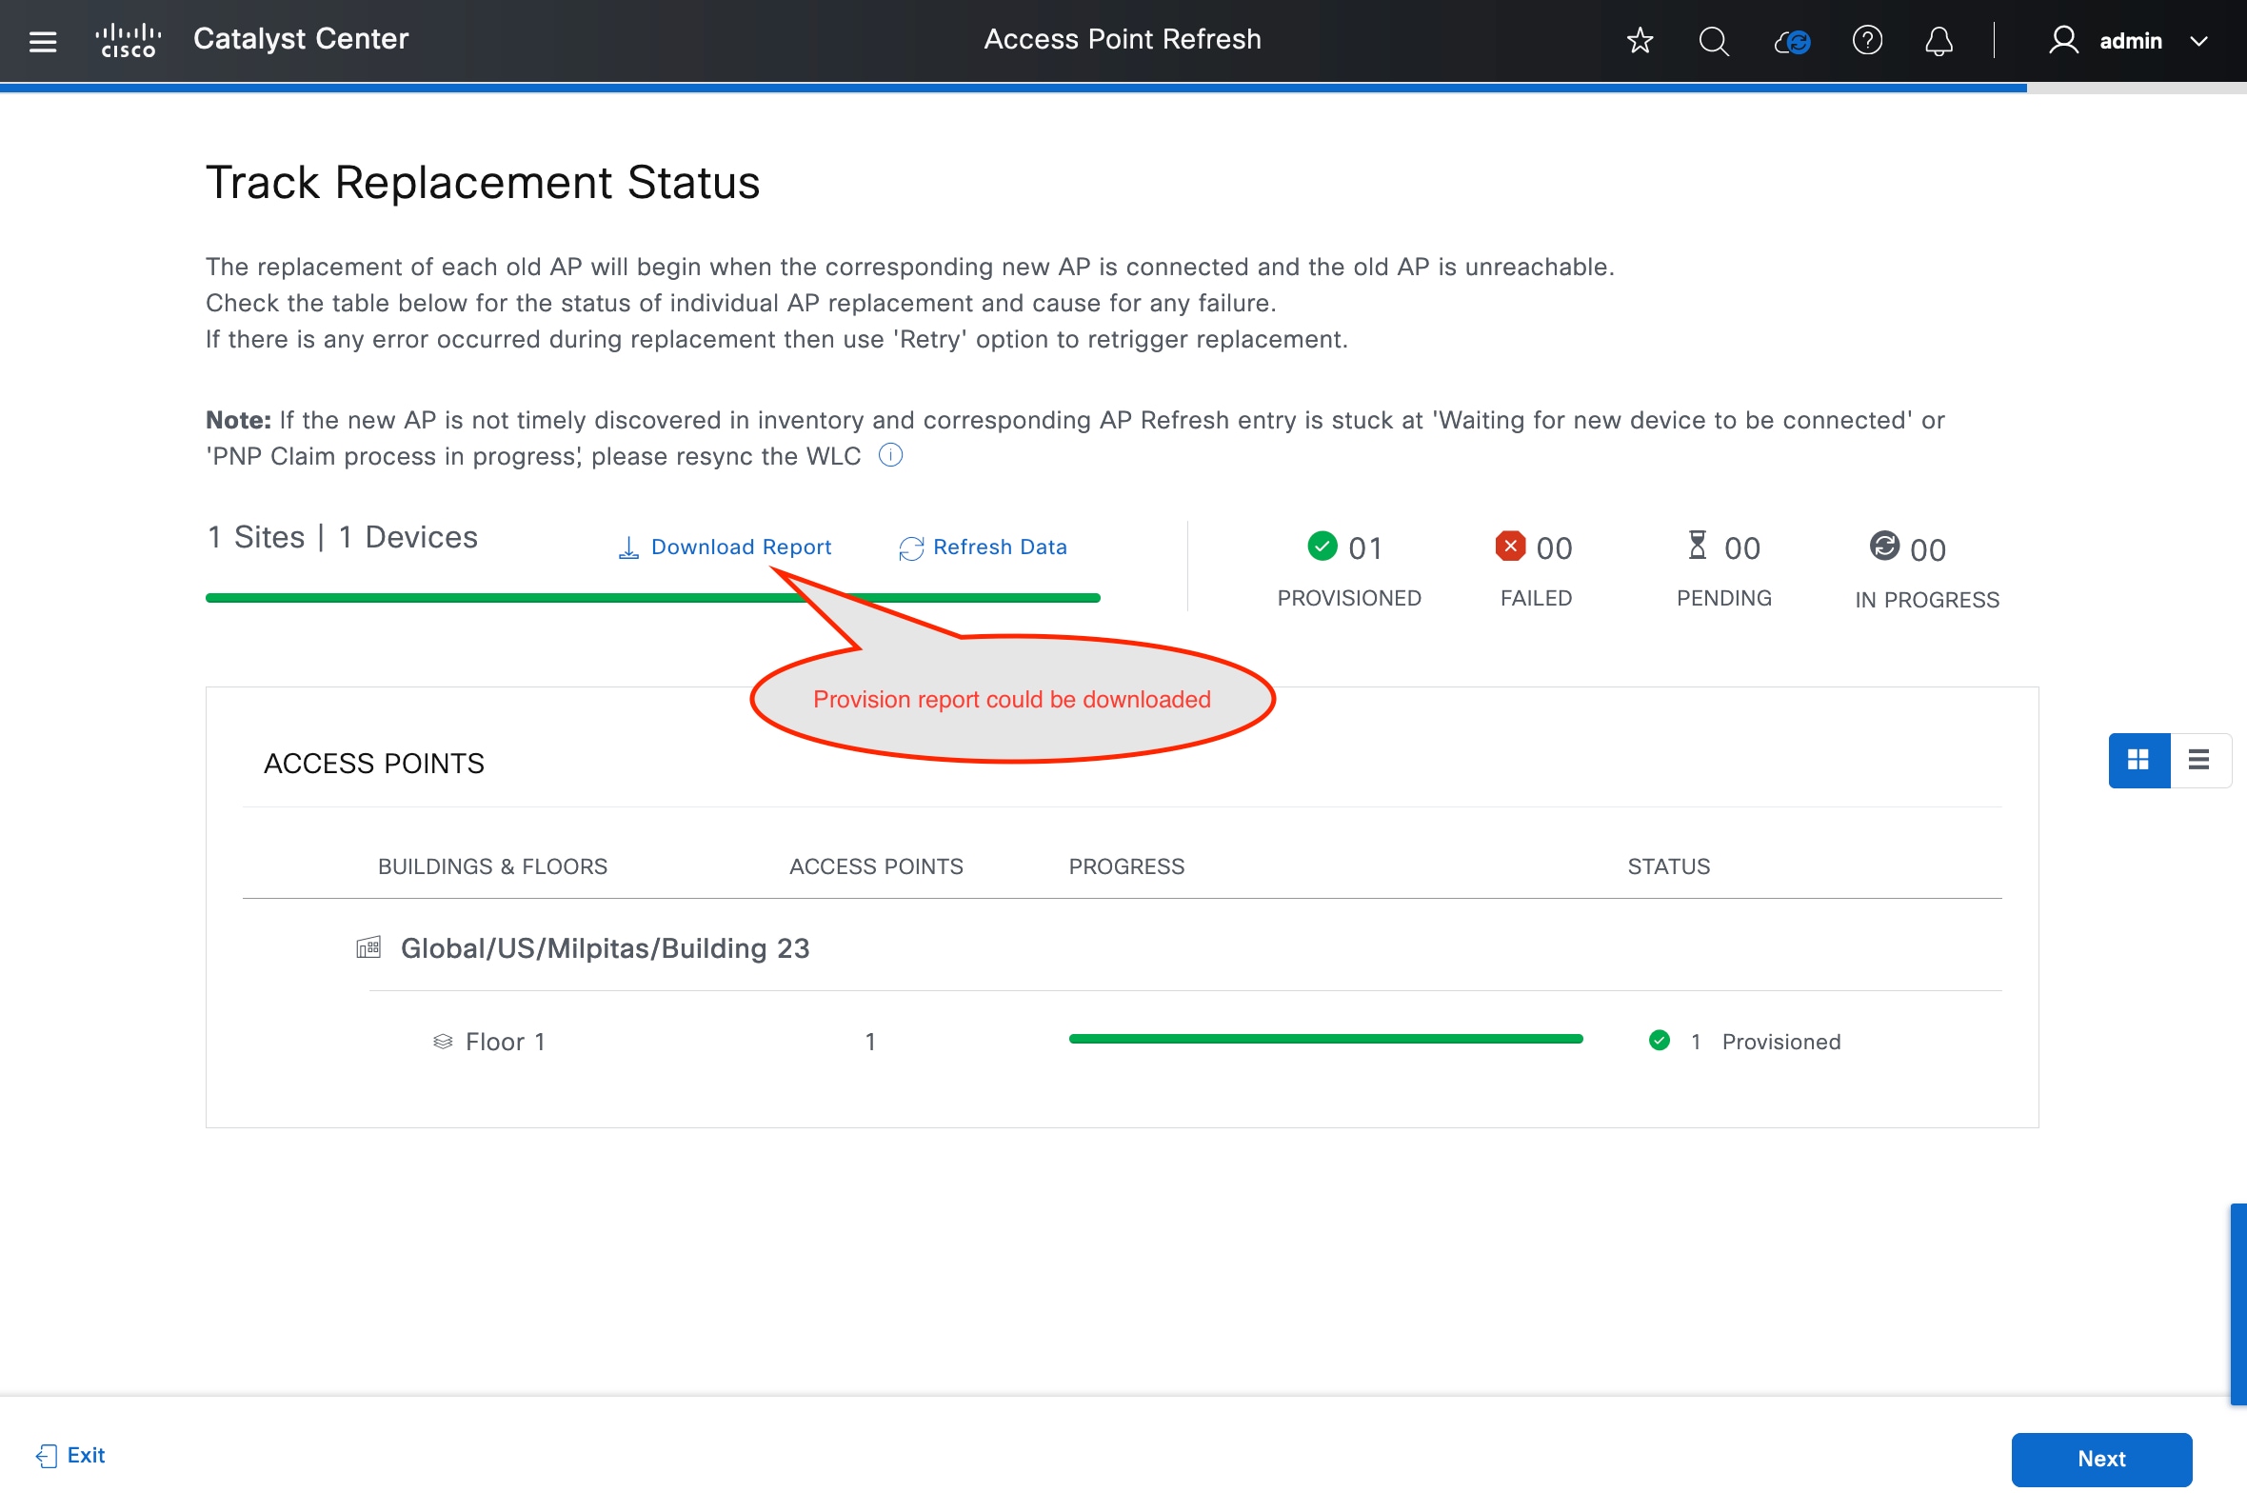Select Global/US/Milpitas/Building 23 row

(x=604, y=948)
